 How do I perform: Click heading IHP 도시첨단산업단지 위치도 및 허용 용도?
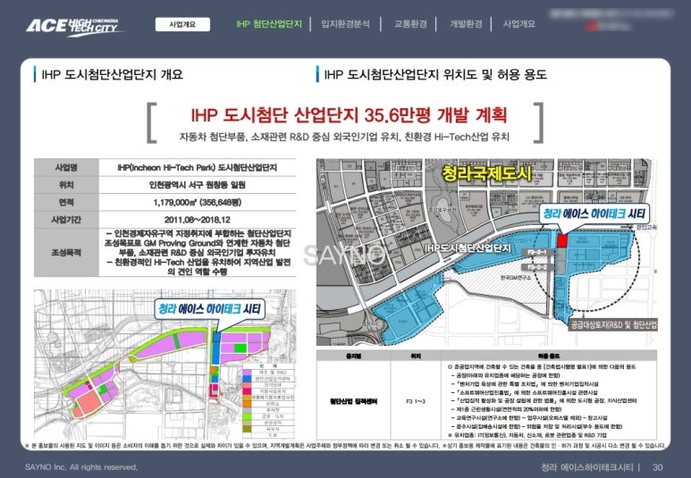pyautogui.click(x=435, y=74)
